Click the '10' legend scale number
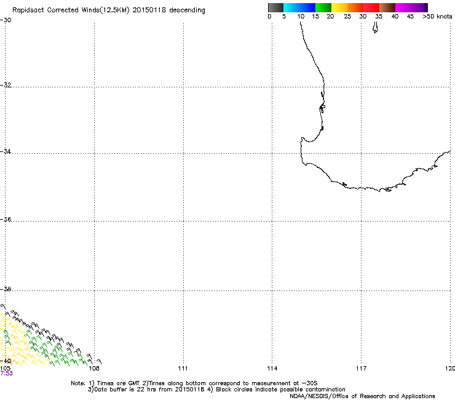 click(x=301, y=17)
